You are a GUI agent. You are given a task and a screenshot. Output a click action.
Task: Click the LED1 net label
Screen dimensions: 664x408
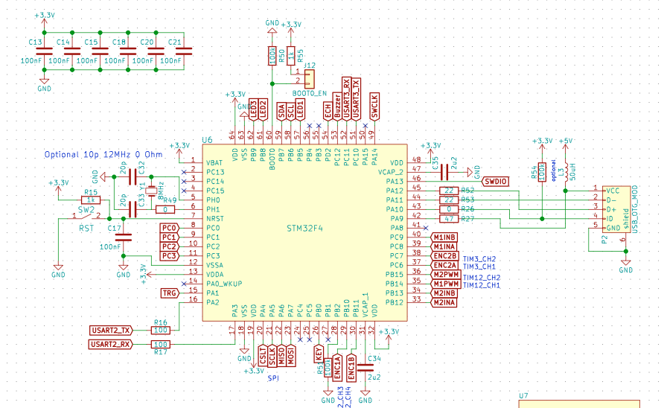(300, 109)
